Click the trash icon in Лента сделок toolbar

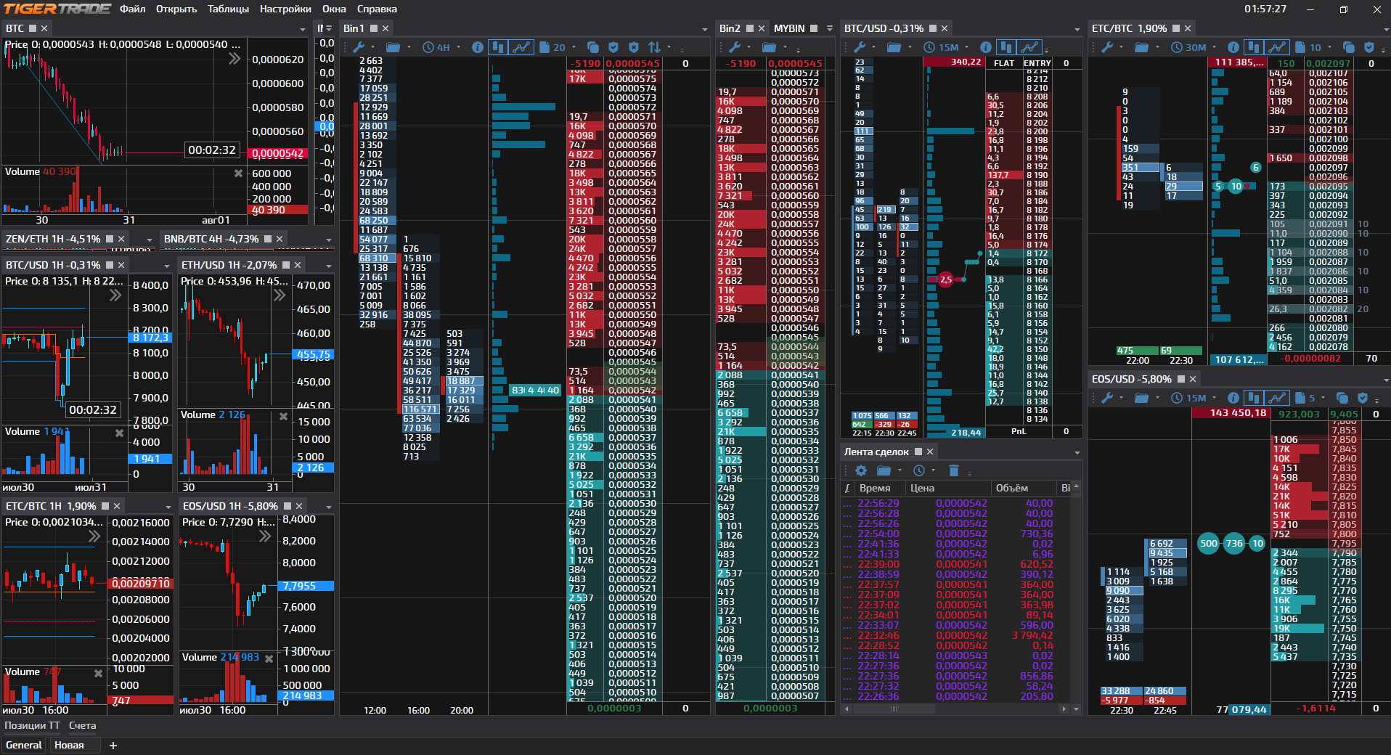point(954,470)
